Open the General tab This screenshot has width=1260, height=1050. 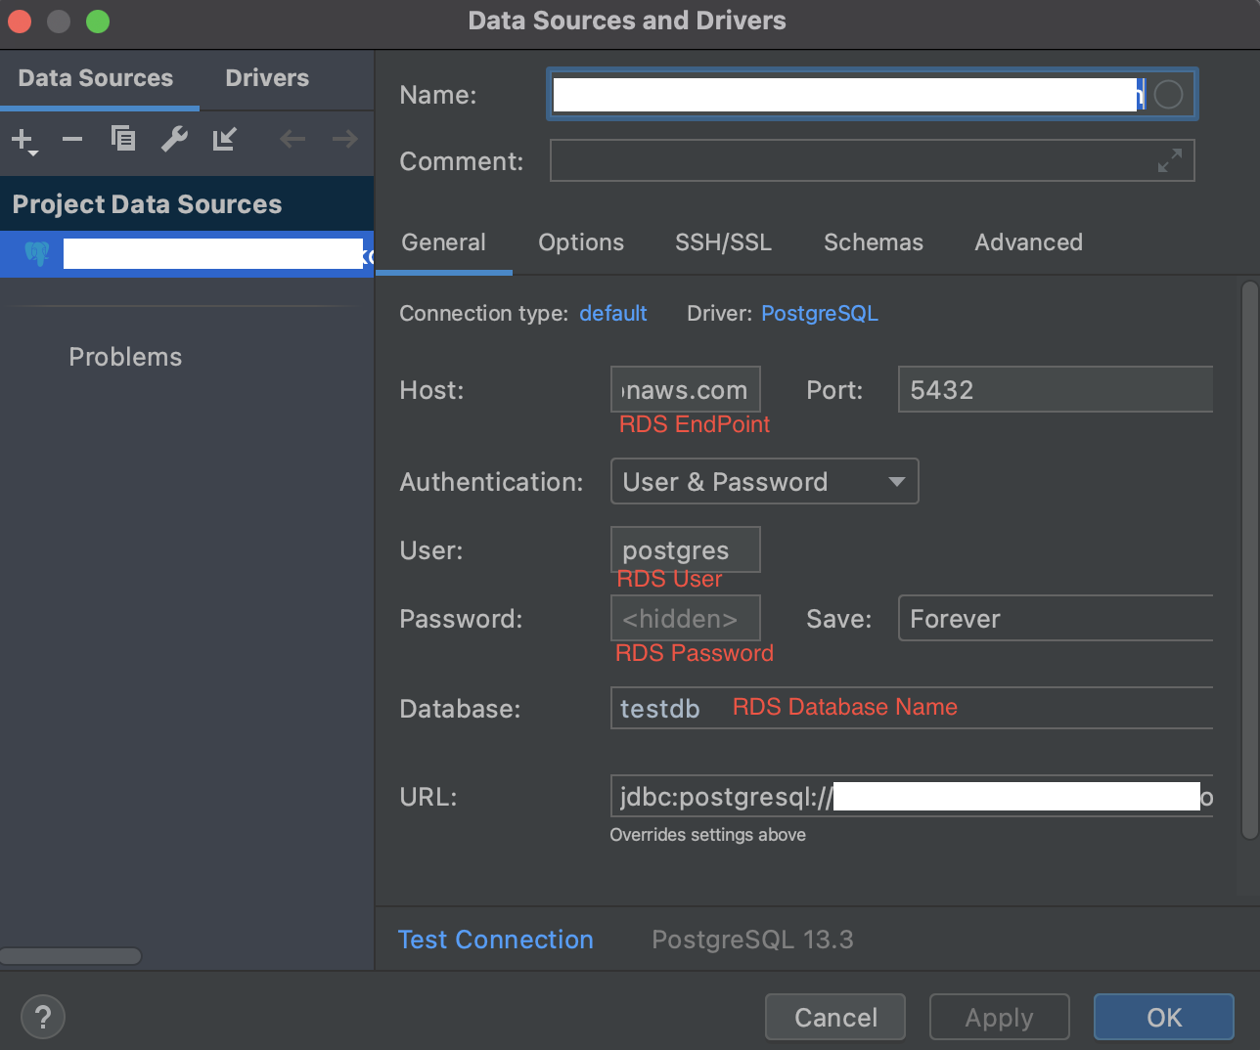pyautogui.click(x=443, y=242)
